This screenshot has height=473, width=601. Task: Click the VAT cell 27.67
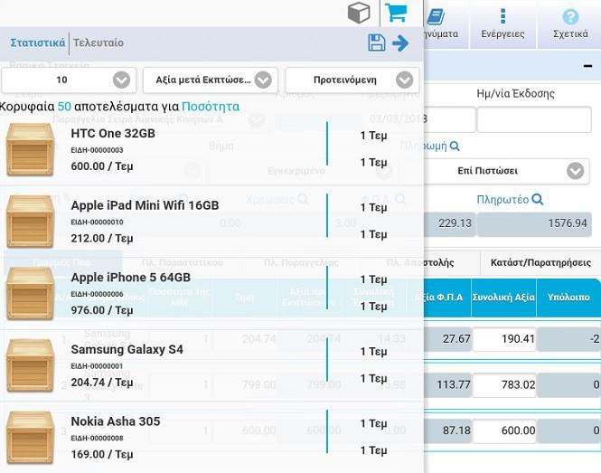coord(447,339)
